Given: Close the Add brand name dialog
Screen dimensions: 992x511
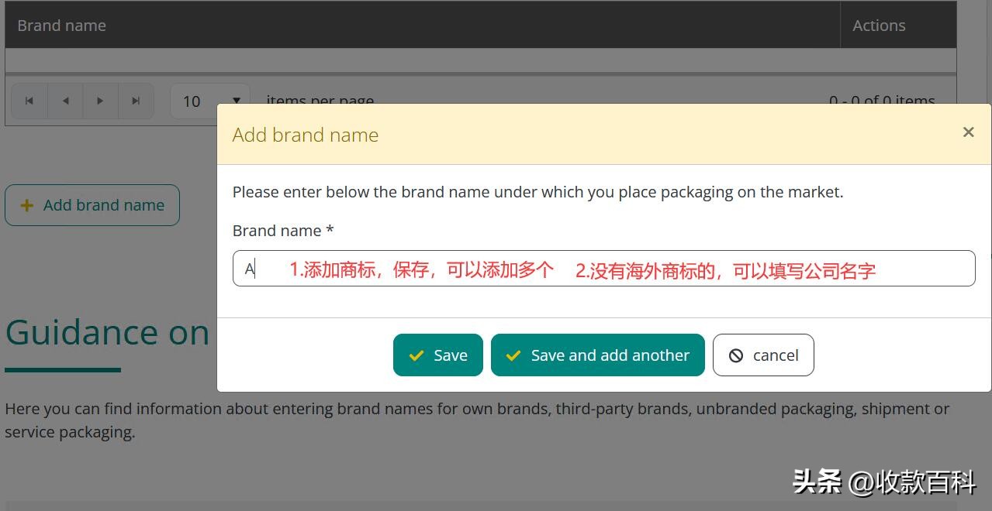Looking at the screenshot, I should [x=968, y=132].
